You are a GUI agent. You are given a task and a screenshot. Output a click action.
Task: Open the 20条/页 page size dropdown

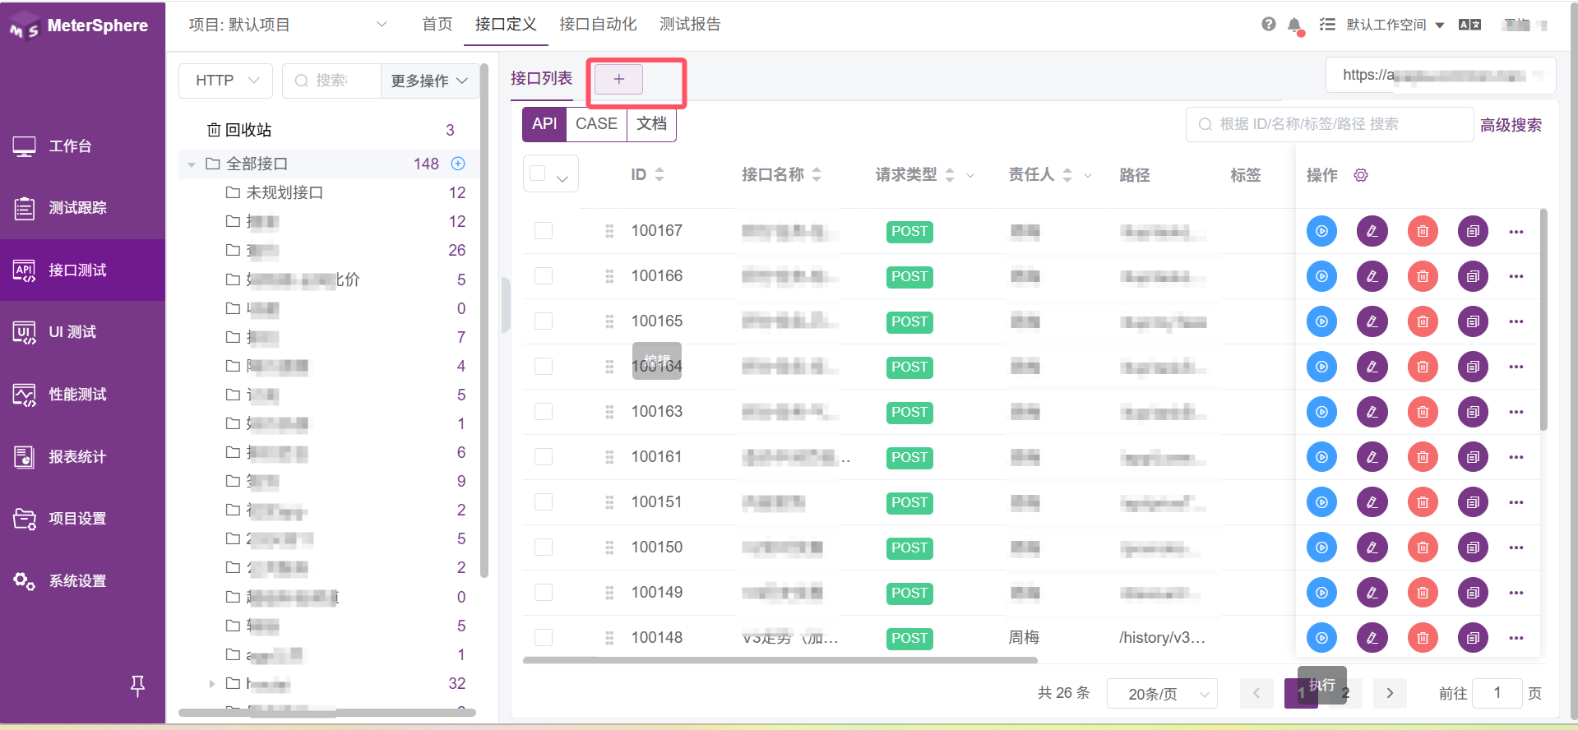(x=1162, y=694)
